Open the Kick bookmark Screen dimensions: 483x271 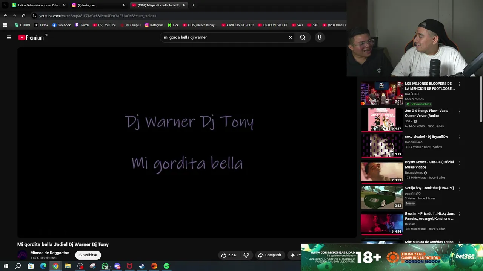pyautogui.click(x=173, y=25)
